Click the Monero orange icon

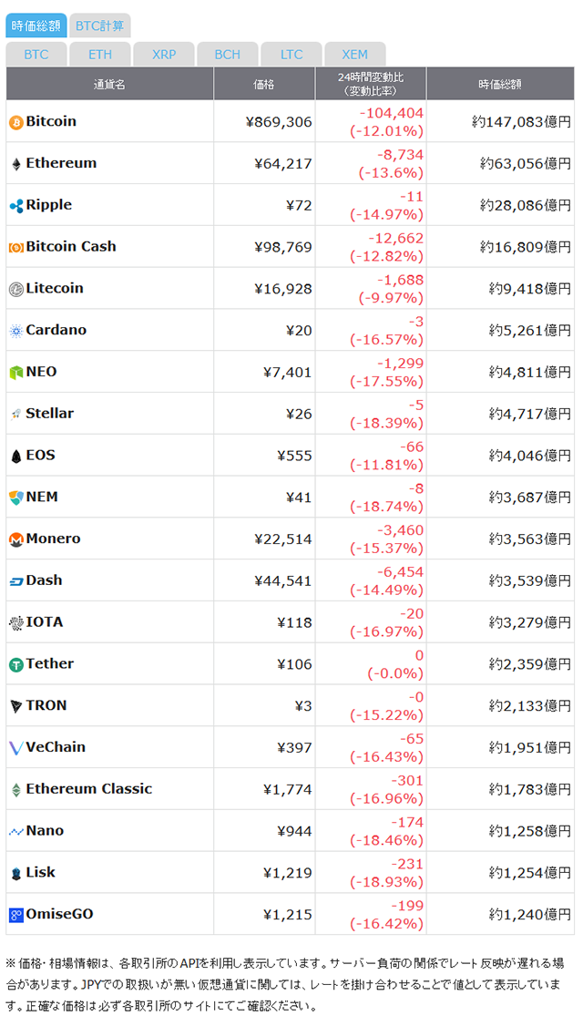pyautogui.click(x=15, y=539)
